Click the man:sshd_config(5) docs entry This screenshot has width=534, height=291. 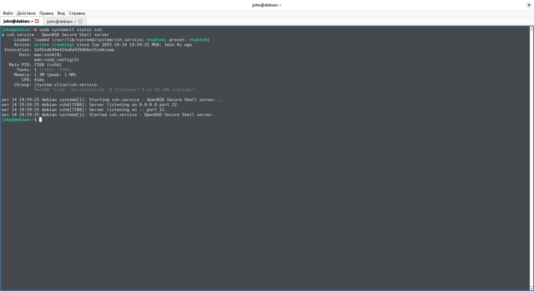coord(57,60)
